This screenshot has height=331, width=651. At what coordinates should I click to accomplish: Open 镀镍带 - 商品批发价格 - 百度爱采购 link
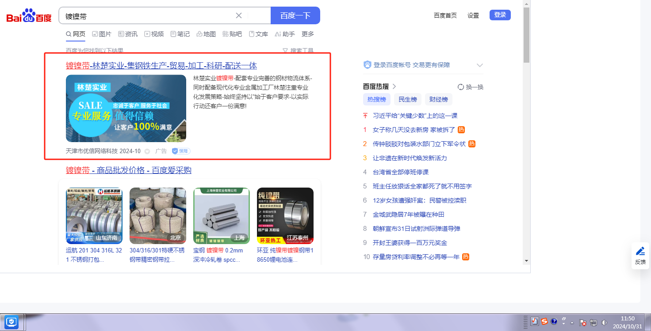click(x=129, y=170)
